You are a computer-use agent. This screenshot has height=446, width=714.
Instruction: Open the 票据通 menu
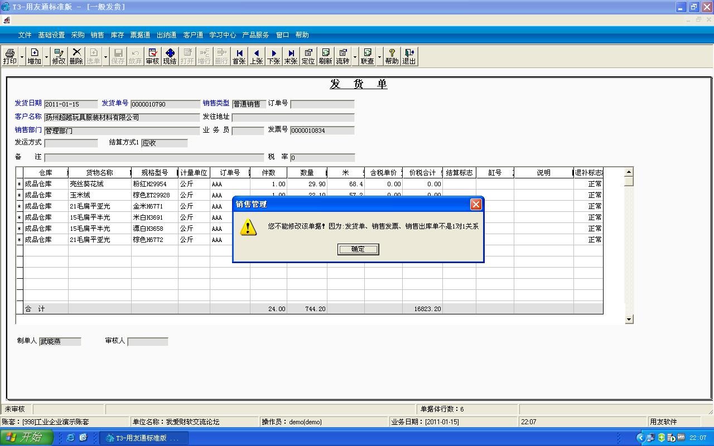coord(140,35)
